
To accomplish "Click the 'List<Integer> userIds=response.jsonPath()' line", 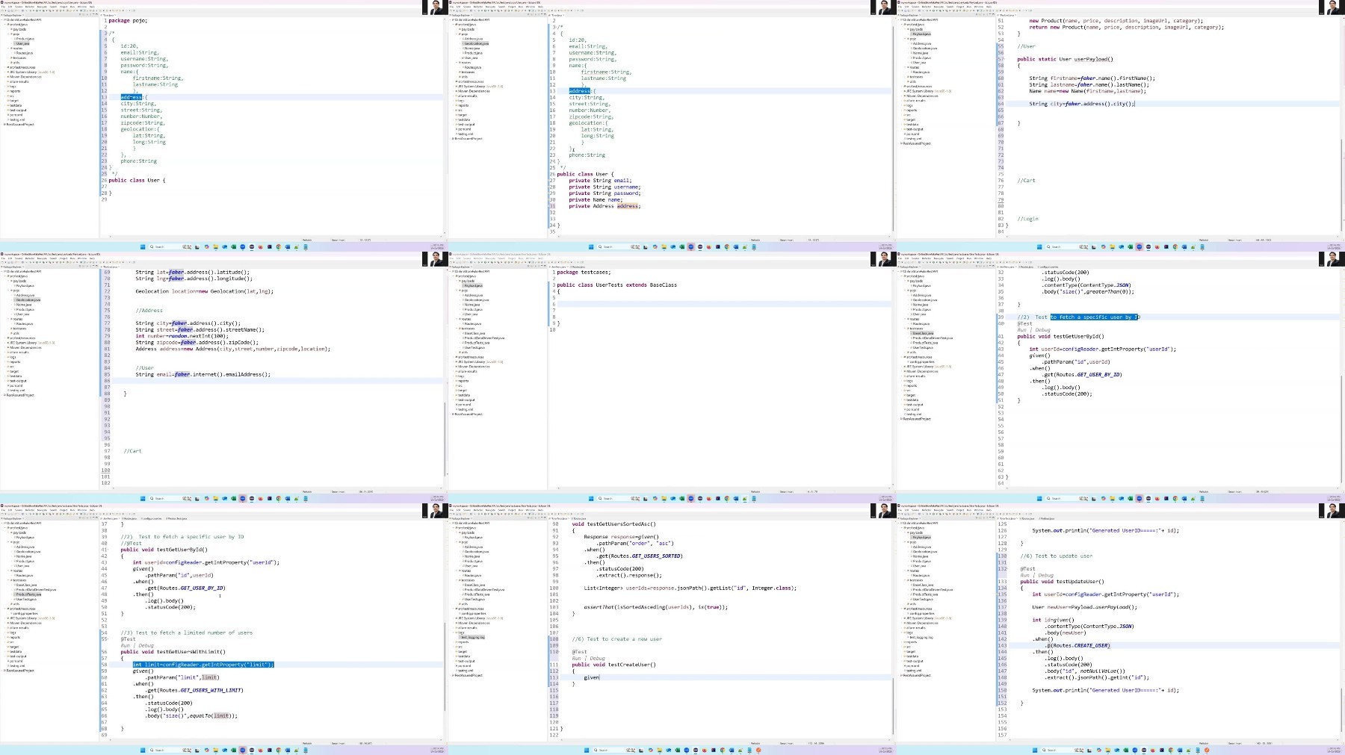I will click(x=690, y=588).
